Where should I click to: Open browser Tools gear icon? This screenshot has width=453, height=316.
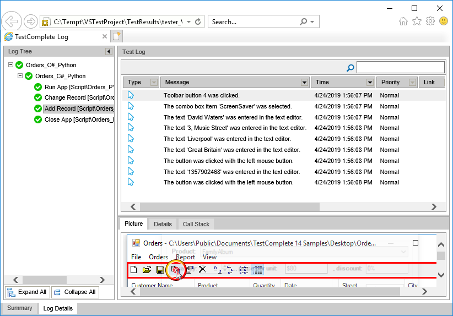430,21
